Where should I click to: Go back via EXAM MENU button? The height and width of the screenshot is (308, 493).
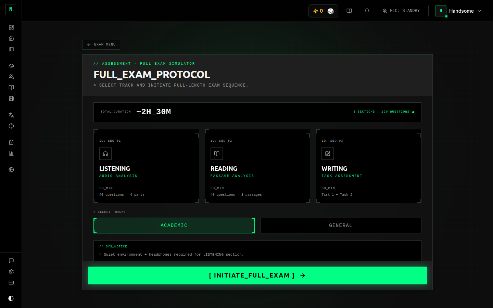(101, 44)
